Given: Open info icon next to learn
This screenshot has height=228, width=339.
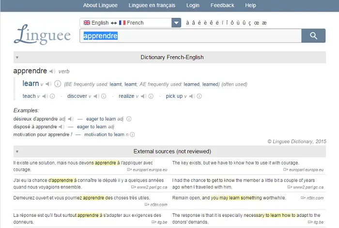Looking at the screenshot, I should tap(58, 84).
